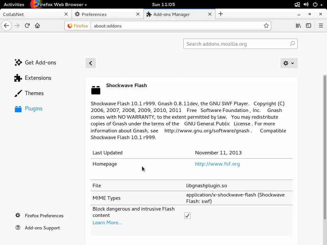Image resolution: width=327 pixels, height=245 pixels.
Task: Select the Add-ons Manager tab
Action: pos(179,14)
